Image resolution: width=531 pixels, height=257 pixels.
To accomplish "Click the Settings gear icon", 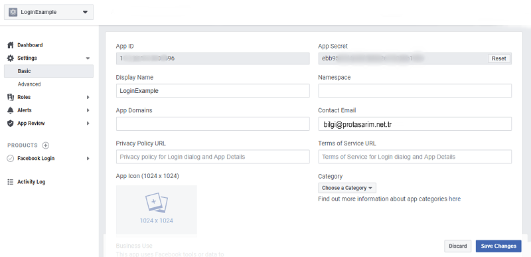I will pyautogui.click(x=11, y=58).
